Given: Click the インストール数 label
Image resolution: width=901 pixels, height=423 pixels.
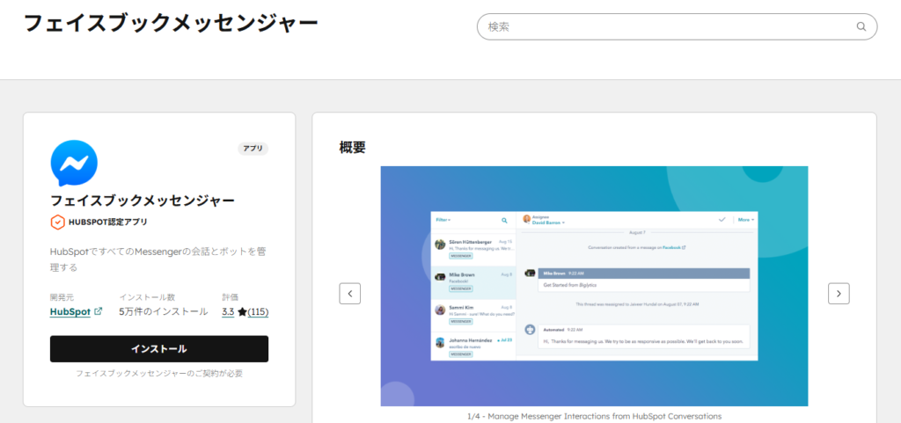Looking at the screenshot, I should pos(147,297).
